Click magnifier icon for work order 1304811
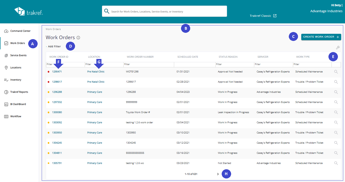 click(336, 153)
